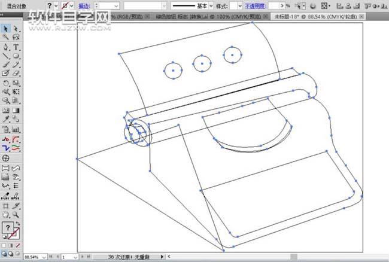The height and width of the screenshot is (262, 389).
Task: Open the stroke color dropdown arrow
Action: [72, 6]
